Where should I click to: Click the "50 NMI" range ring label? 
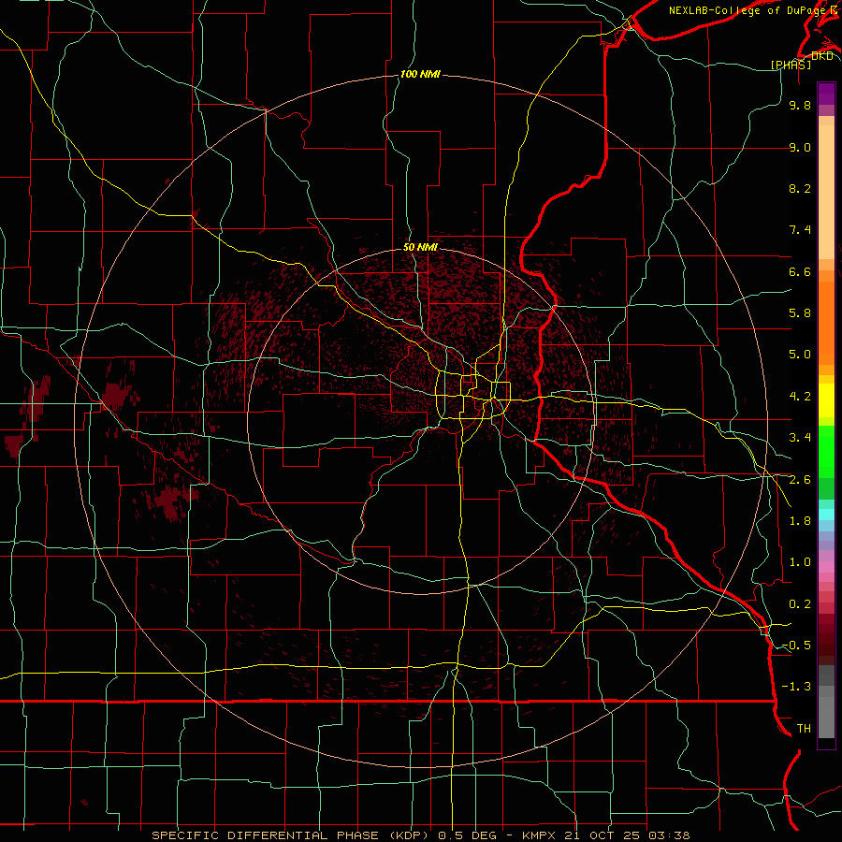point(420,247)
